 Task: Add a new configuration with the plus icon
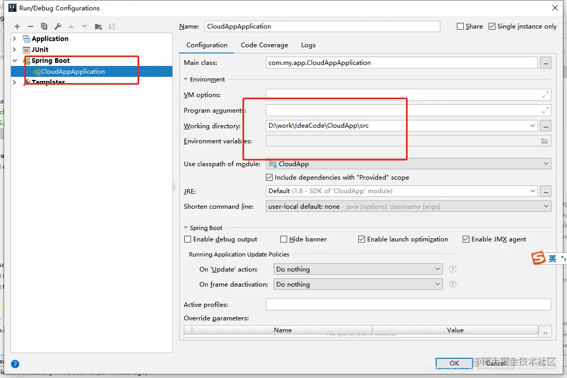tap(17, 26)
